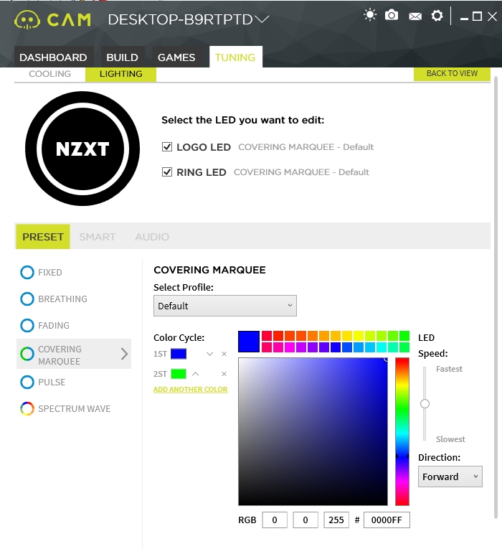Click the Spectrum Wave rainbow ring icon
502x549 pixels.
(27, 408)
